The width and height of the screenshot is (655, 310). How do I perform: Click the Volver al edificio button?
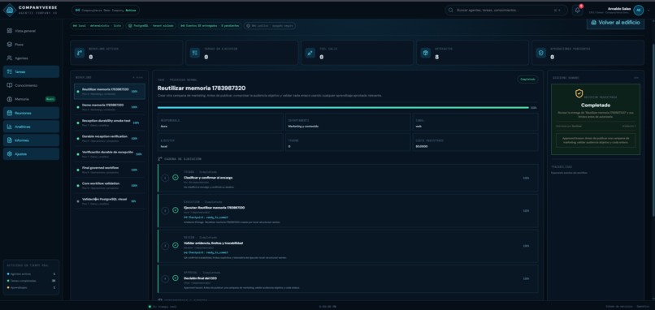click(x=615, y=23)
